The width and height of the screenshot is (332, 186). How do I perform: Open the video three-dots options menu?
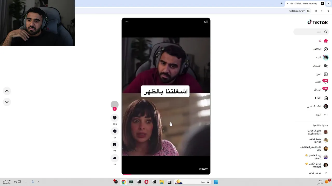126,22
